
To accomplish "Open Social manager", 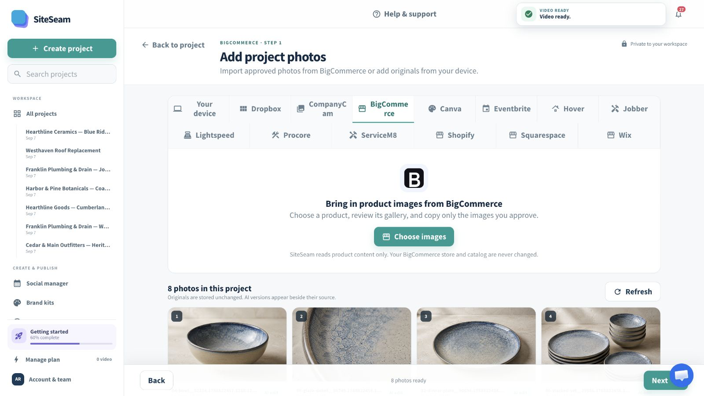I will click(x=62, y=283).
